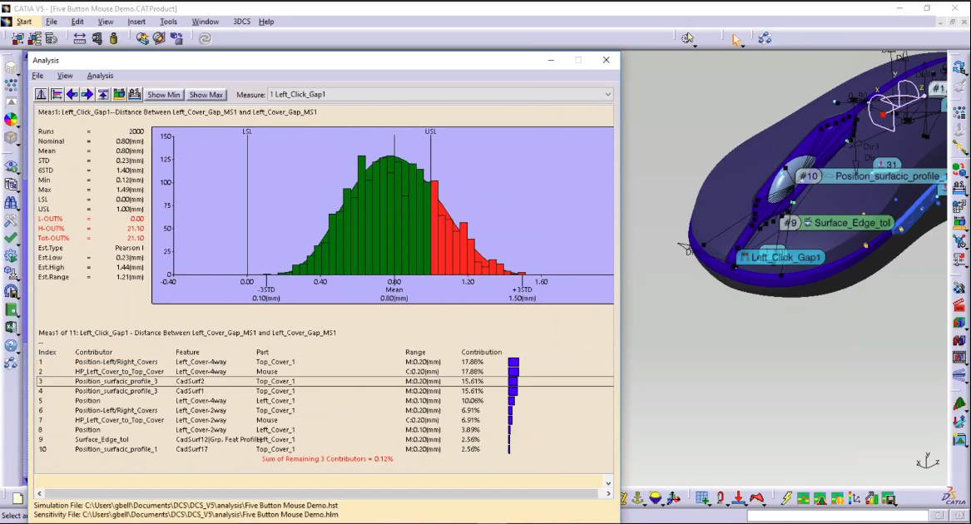Click the grayed spiral Update icon
971x524 pixels.
(x=205, y=38)
